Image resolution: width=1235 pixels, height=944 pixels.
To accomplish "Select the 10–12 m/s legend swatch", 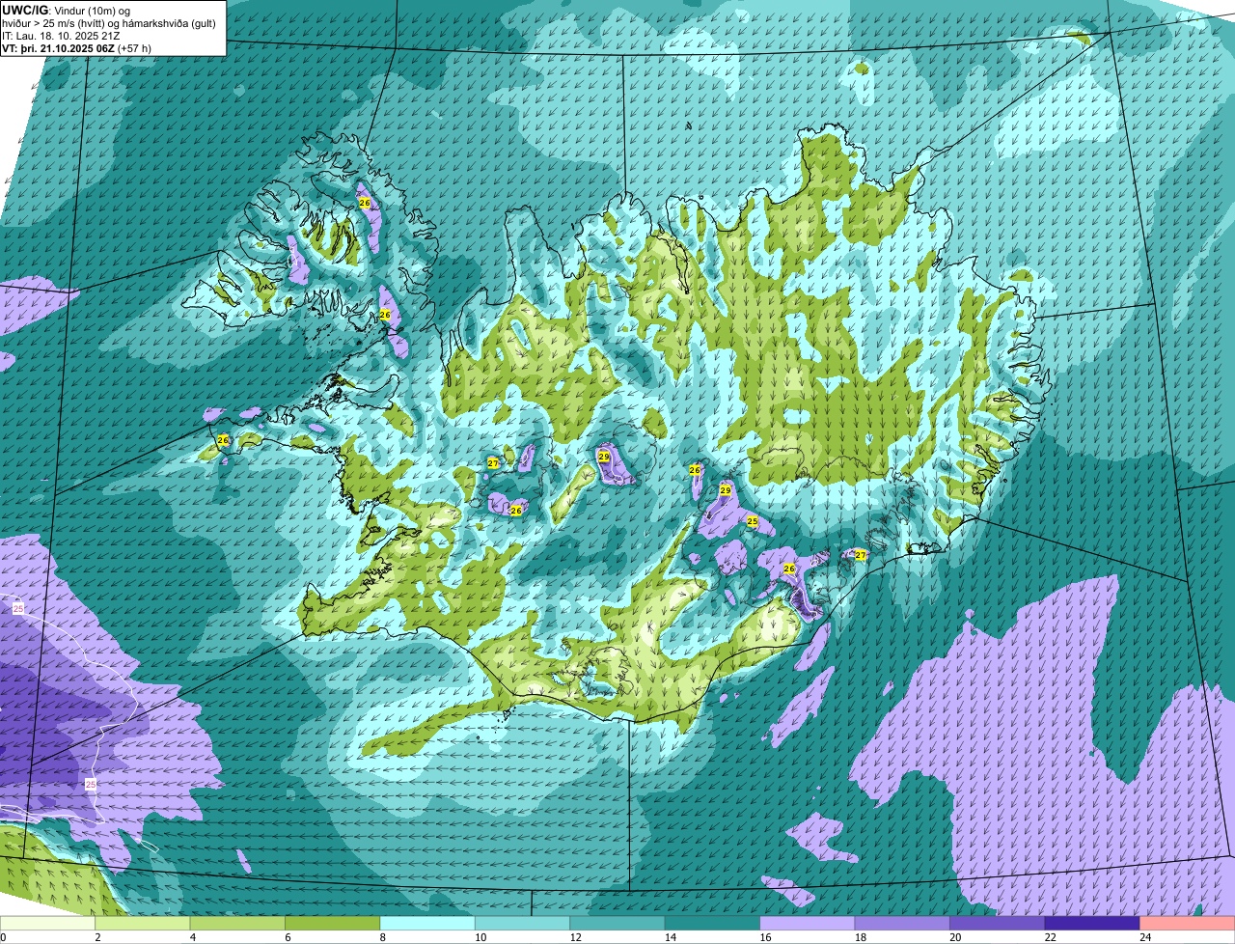I will (x=522, y=923).
